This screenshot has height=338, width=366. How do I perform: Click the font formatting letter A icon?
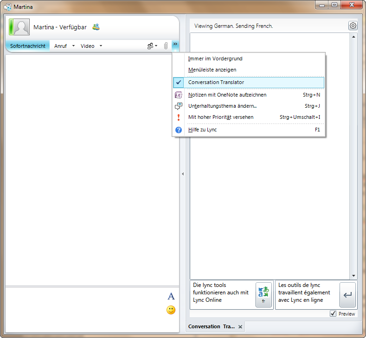click(x=171, y=297)
